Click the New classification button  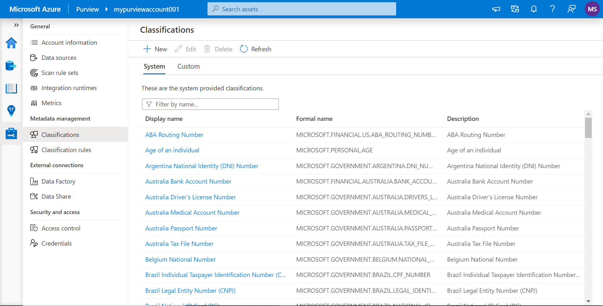pos(155,49)
